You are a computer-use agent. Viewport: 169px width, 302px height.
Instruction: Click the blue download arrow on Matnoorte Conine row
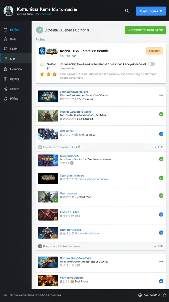click(161, 281)
